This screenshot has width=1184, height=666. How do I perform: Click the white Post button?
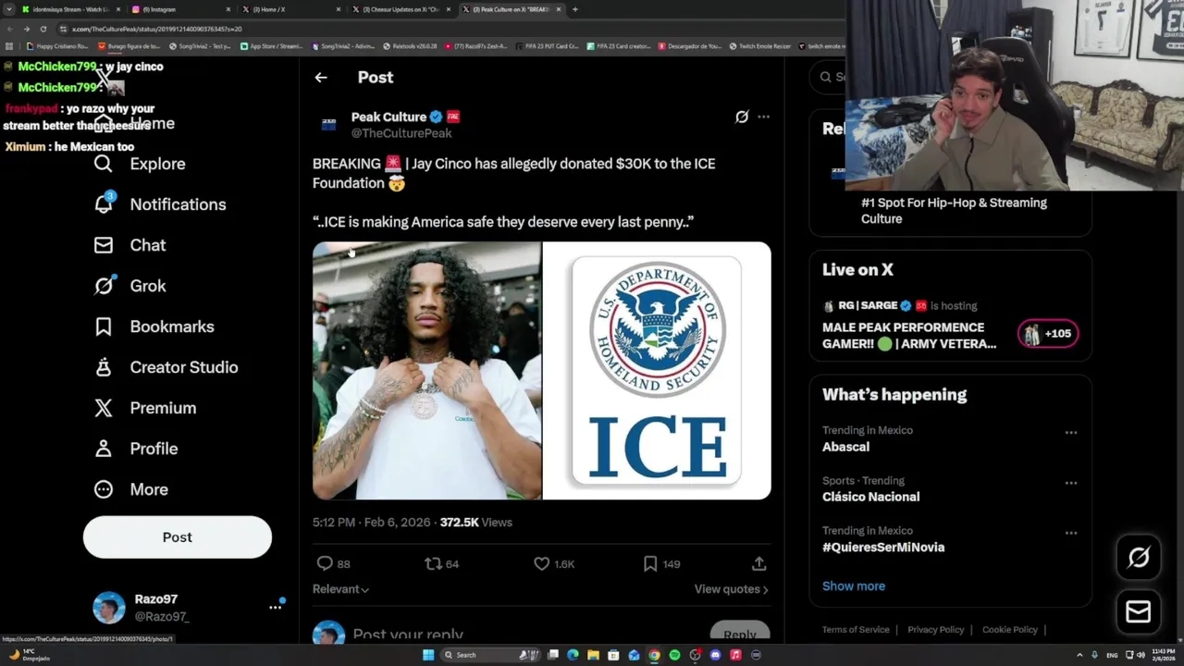click(x=178, y=537)
